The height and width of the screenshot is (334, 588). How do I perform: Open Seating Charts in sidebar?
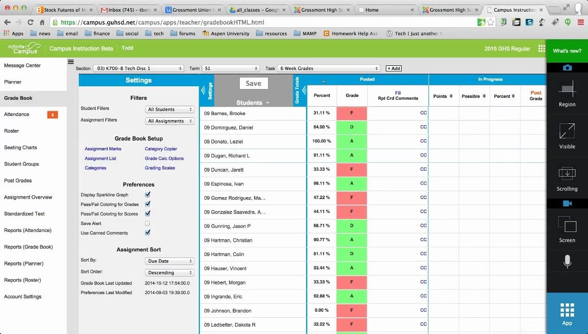(x=20, y=148)
